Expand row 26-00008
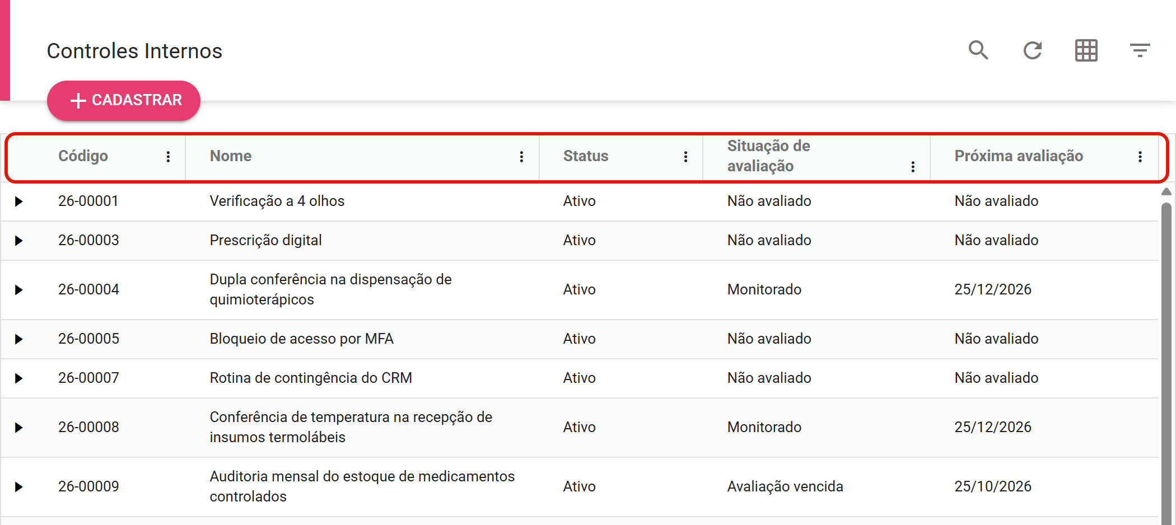 [x=18, y=428]
